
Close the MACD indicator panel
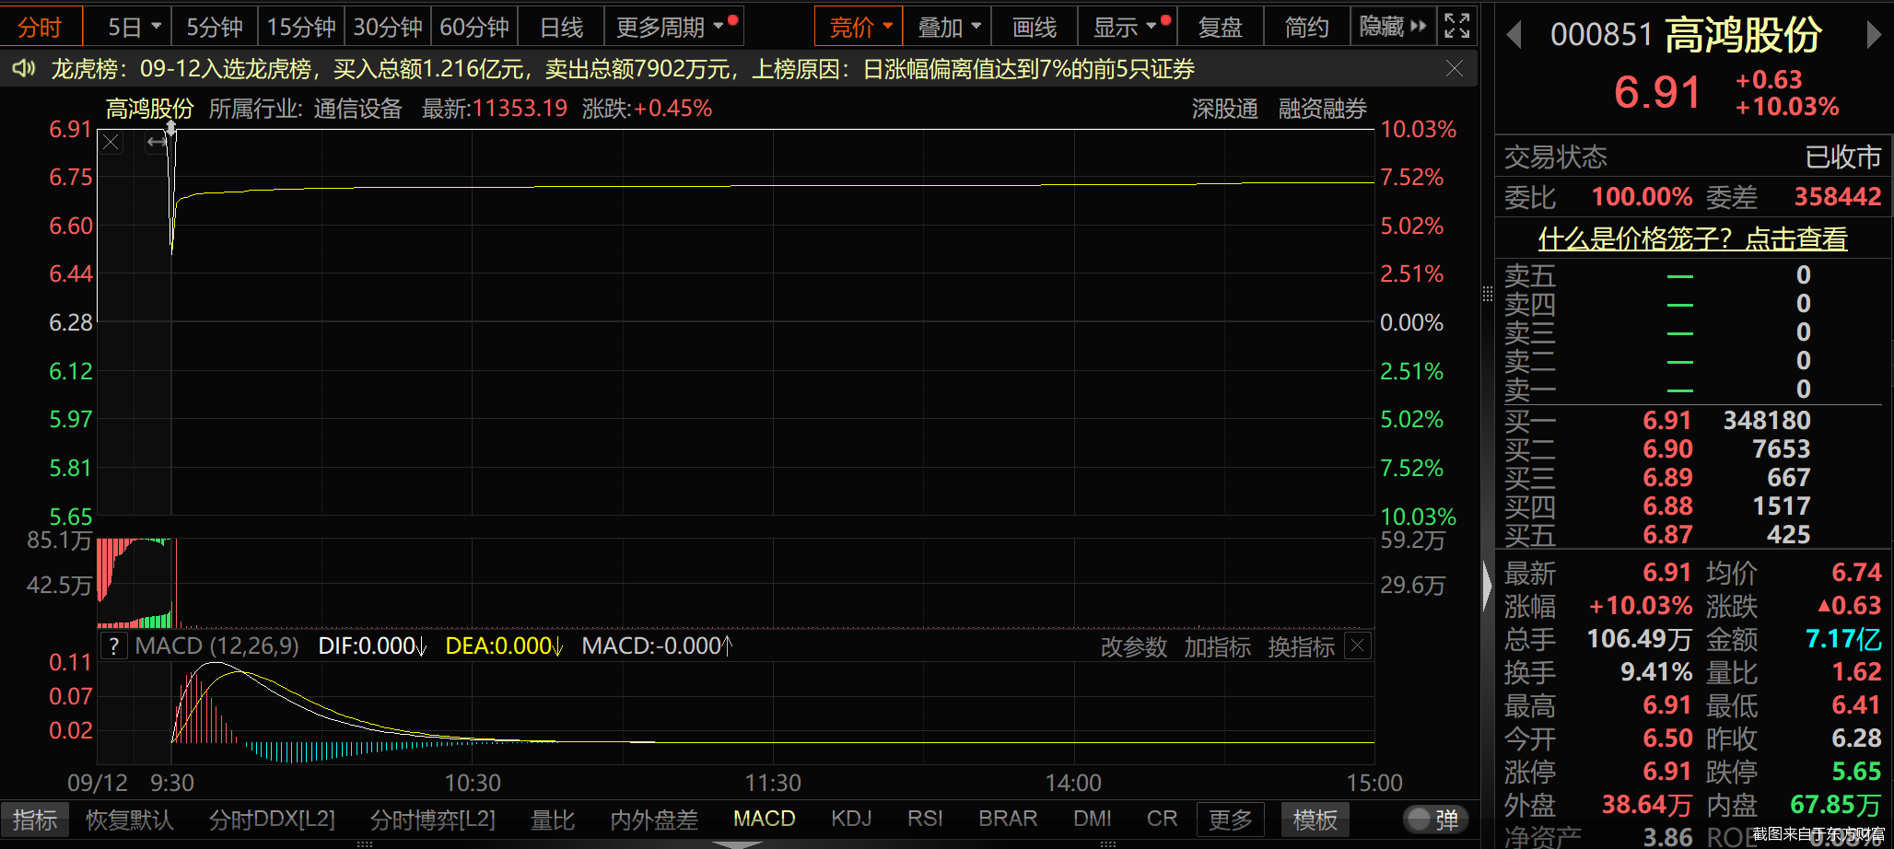(x=1358, y=646)
